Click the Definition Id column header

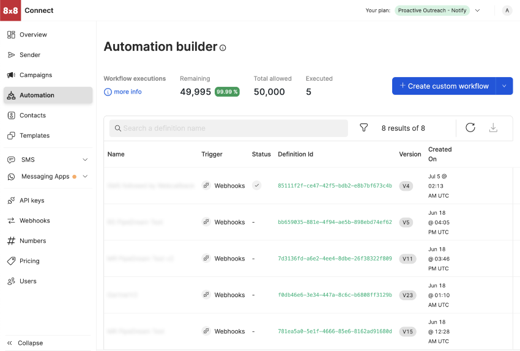tap(295, 154)
